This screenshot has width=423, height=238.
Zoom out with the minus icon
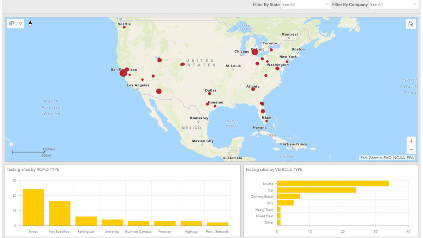click(411, 149)
